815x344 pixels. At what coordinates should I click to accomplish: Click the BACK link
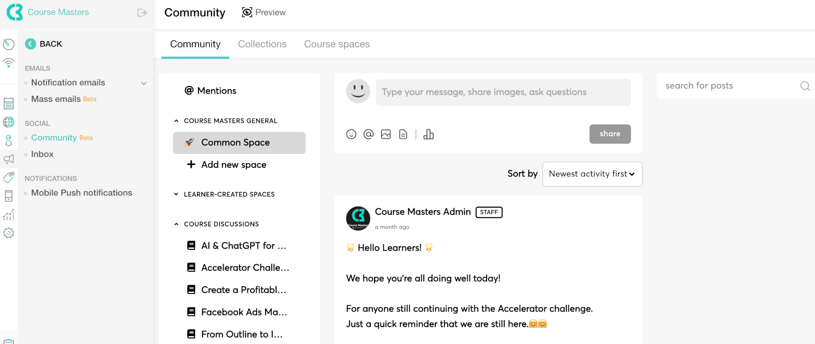(x=51, y=44)
